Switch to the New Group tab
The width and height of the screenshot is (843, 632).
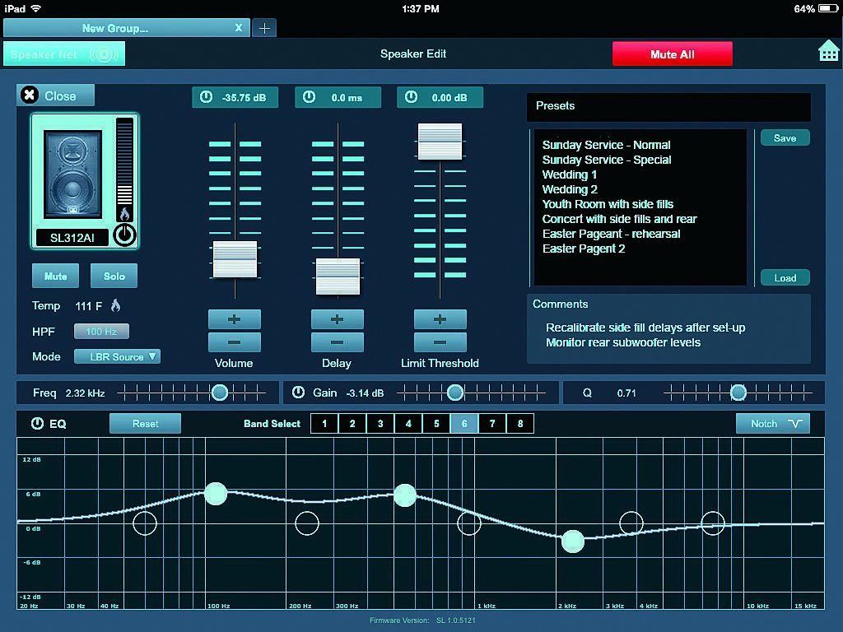coord(123,27)
